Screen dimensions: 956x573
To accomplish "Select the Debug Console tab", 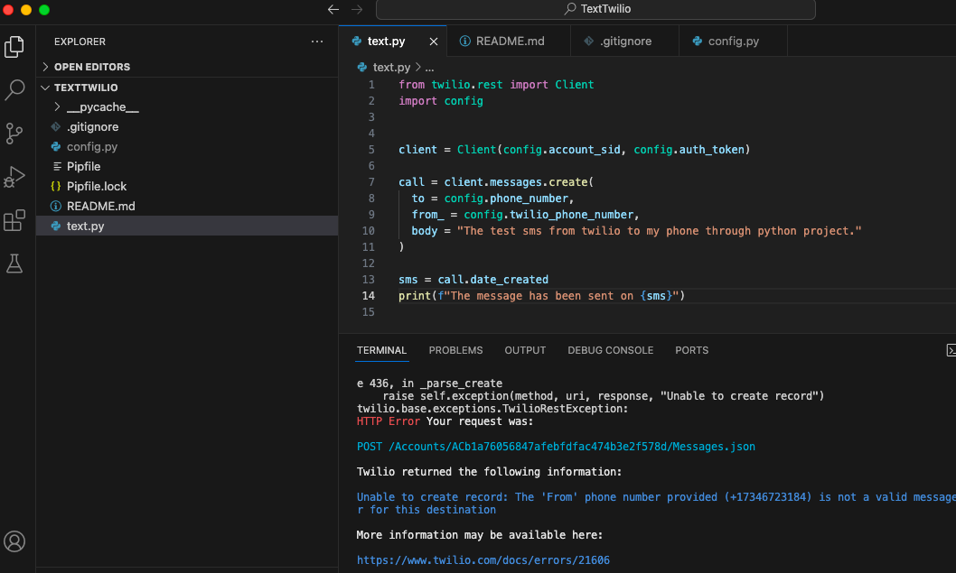I will pos(610,350).
